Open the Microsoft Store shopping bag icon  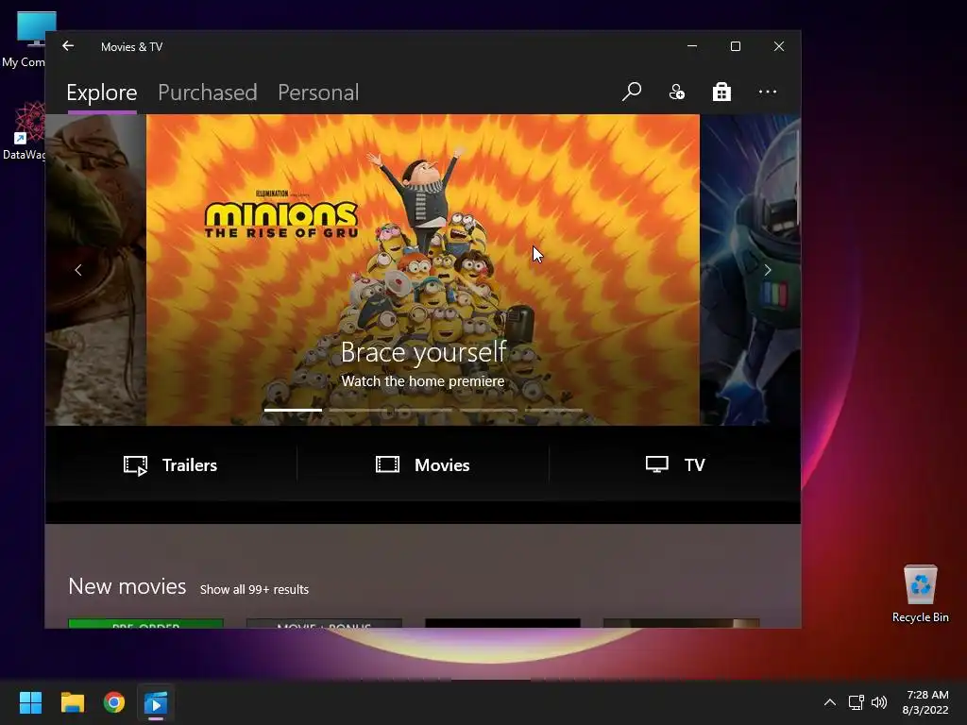pyautogui.click(x=721, y=92)
